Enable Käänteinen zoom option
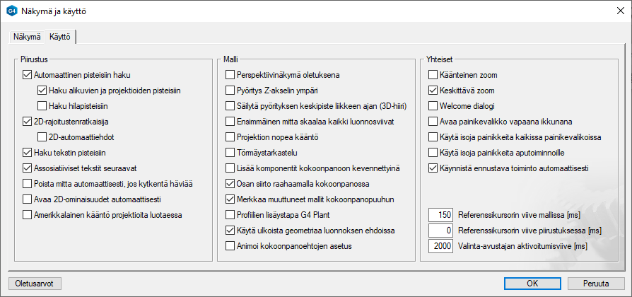632x297 pixels. [433, 74]
